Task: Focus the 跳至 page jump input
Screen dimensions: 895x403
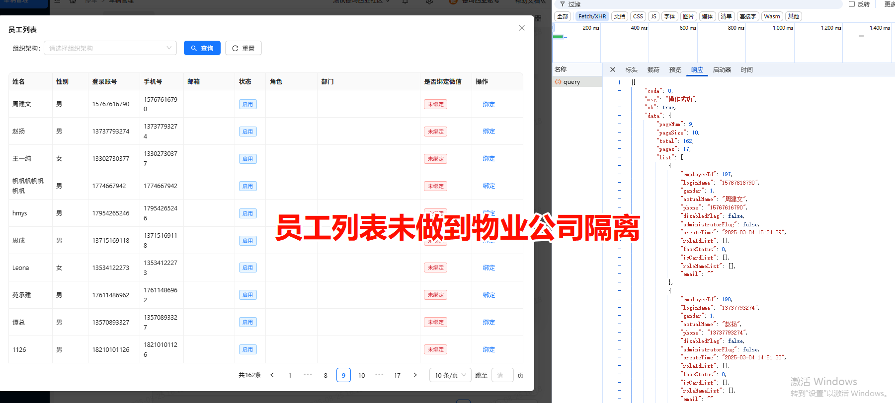Action: pos(502,375)
